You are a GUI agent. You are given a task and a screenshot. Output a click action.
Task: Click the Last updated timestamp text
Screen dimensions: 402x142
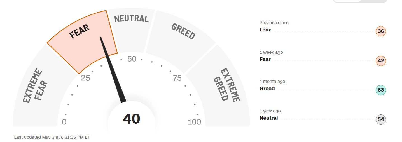coord(52,137)
